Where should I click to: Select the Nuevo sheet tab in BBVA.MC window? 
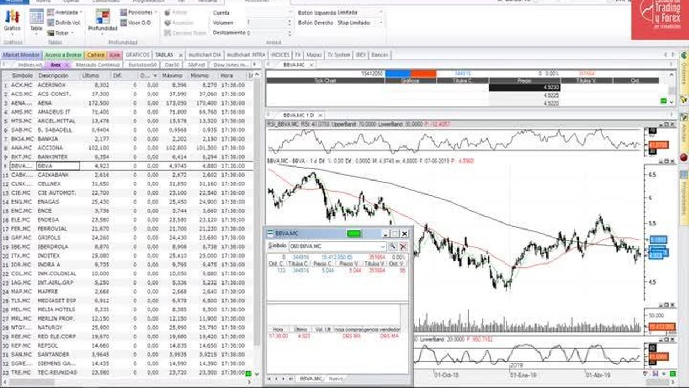[x=335, y=379]
